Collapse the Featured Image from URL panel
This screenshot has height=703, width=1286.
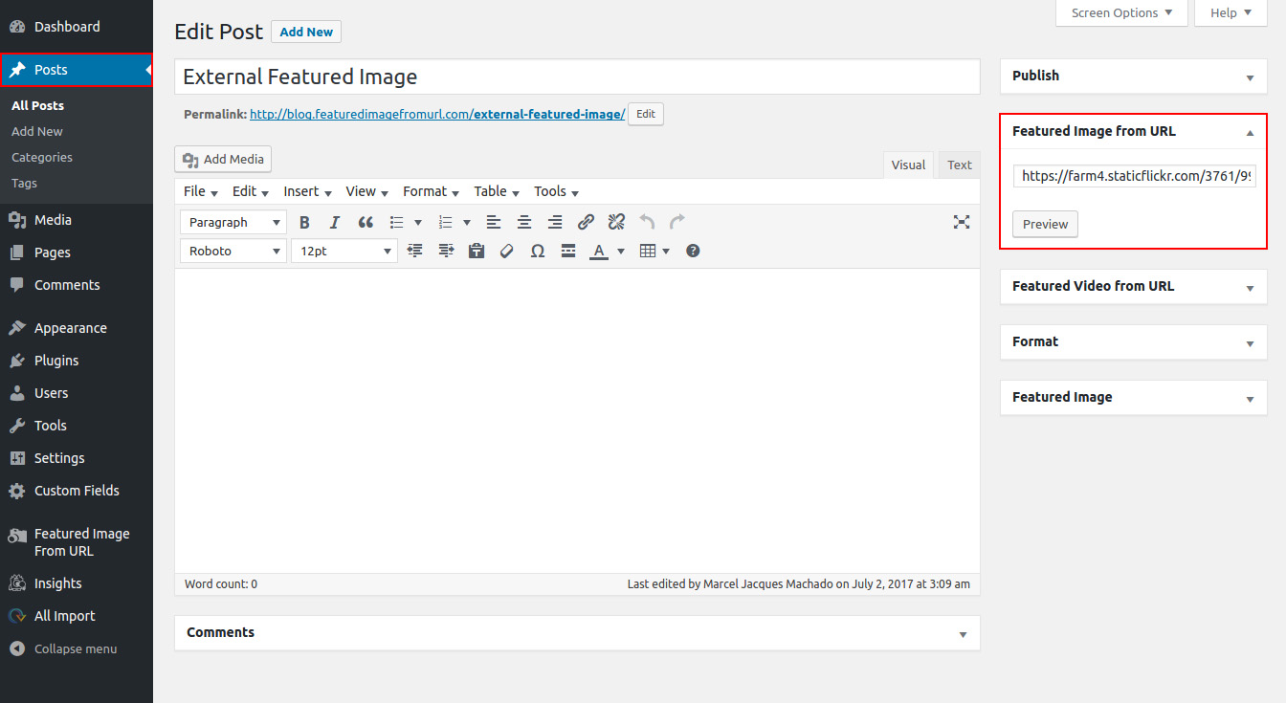click(x=1250, y=132)
